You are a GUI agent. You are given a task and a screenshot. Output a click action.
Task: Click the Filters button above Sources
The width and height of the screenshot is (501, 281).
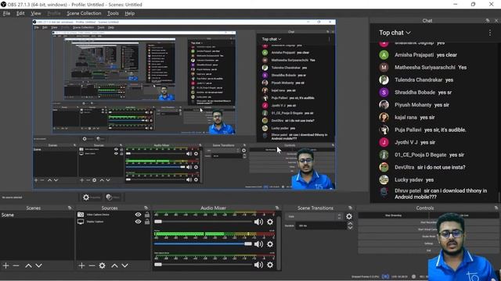[x=114, y=197]
